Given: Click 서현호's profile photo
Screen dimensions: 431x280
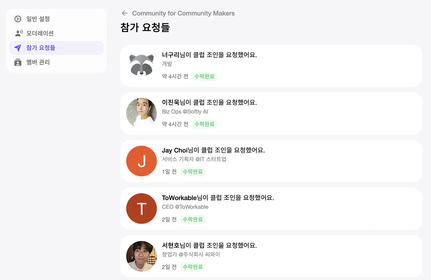Looking at the screenshot, I should click(x=141, y=256).
